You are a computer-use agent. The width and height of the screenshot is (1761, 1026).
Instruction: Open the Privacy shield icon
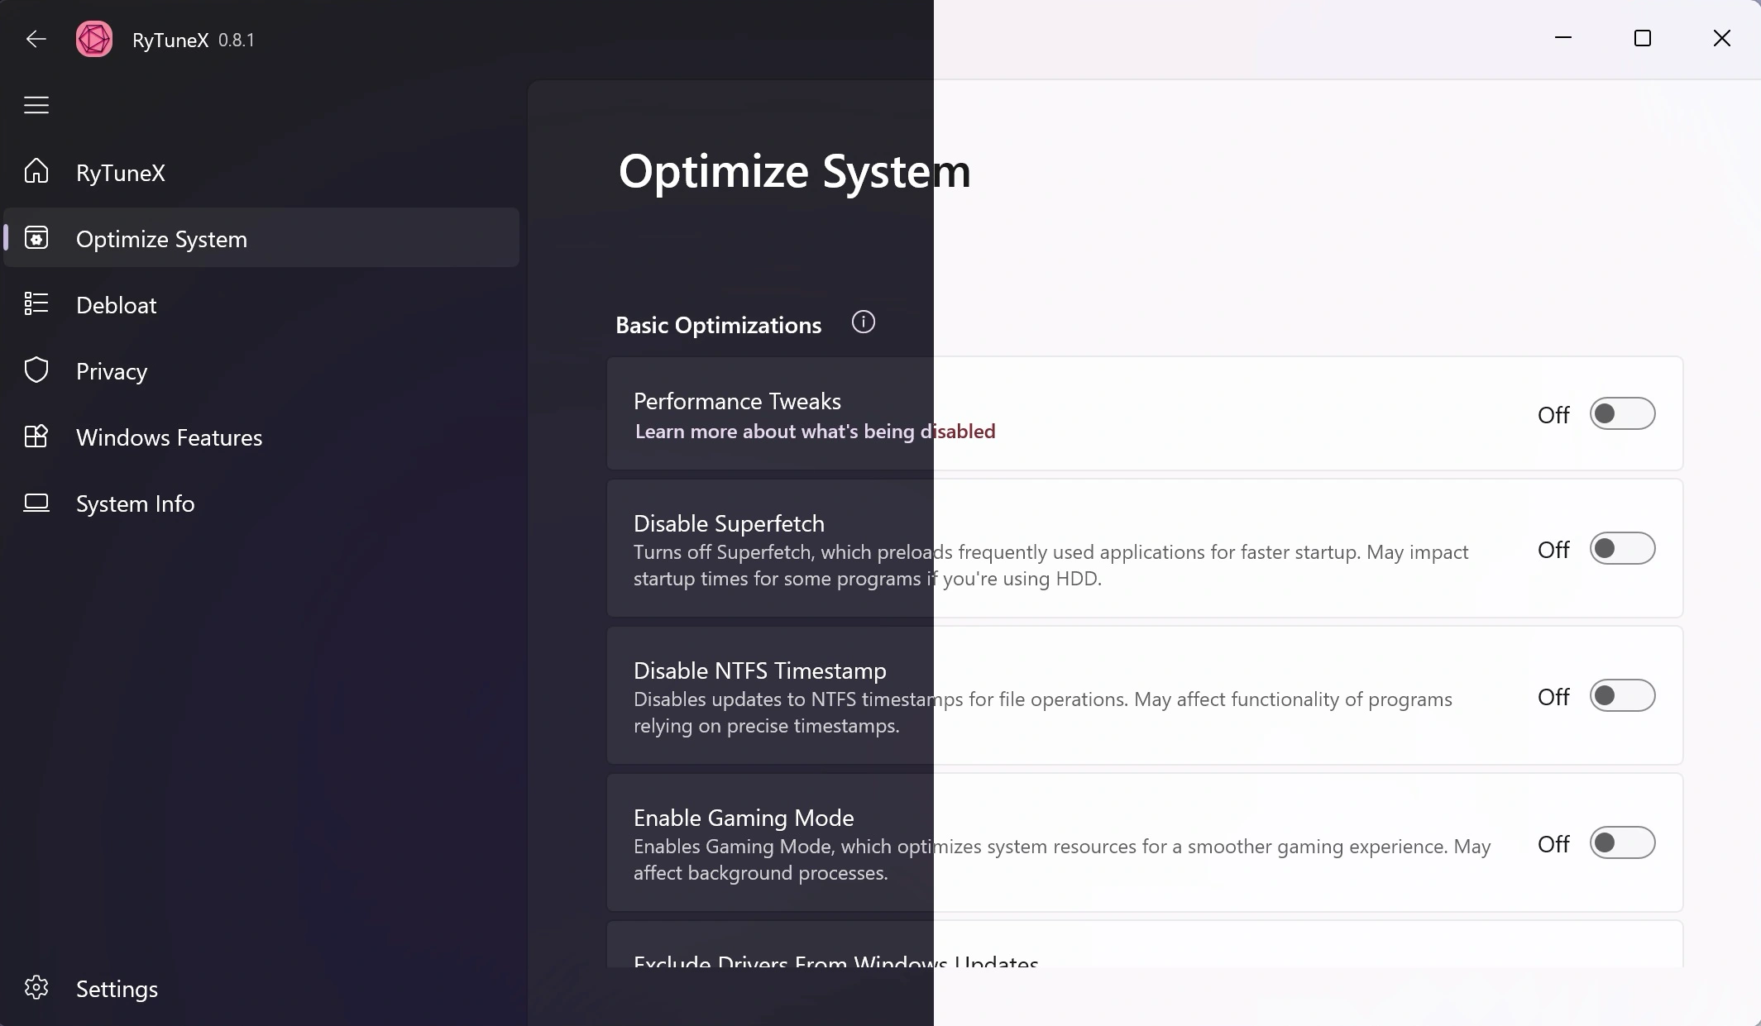(x=36, y=370)
